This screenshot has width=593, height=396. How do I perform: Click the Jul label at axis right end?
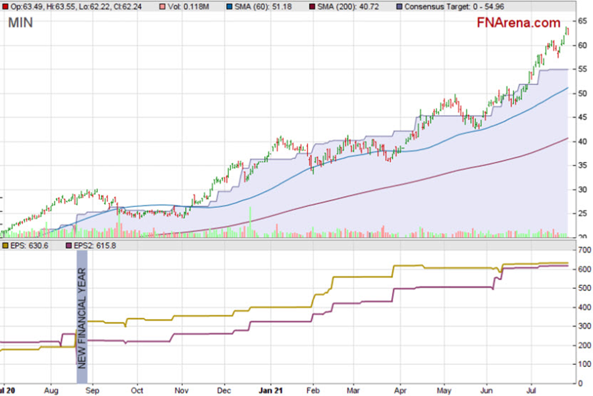tap(531, 391)
